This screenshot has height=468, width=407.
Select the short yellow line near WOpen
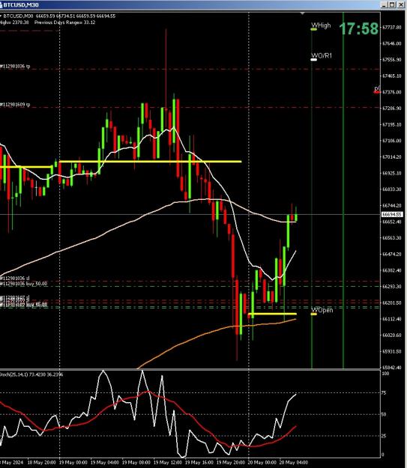tap(272, 314)
